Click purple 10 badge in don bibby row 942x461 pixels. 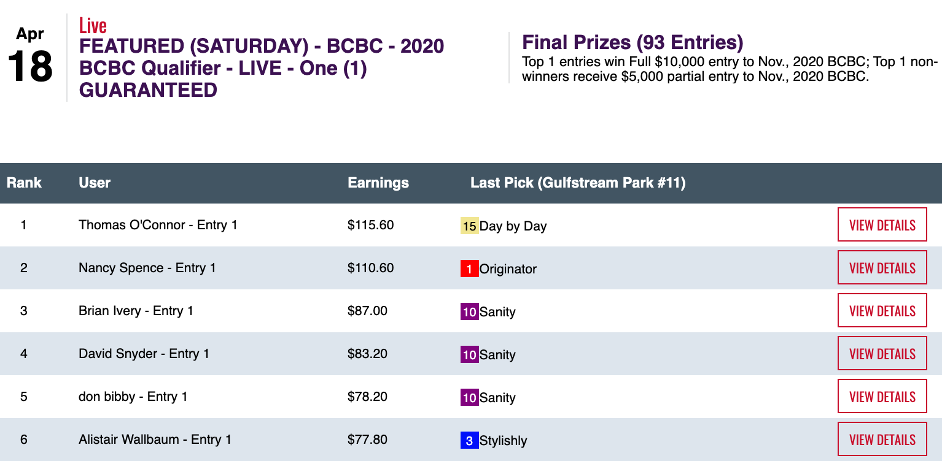(469, 398)
